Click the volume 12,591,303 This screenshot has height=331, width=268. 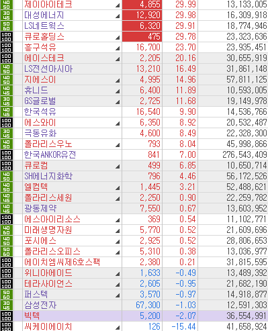pos(247,305)
